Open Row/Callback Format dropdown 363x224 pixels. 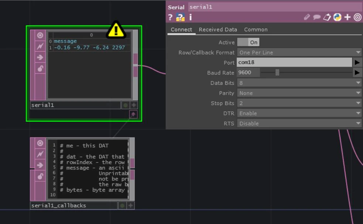(299, 53)
